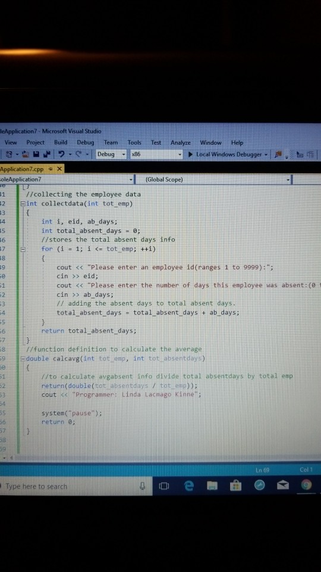The image size is (321, 572).
Task: Open the Tools menu
Action: (134, 142)
